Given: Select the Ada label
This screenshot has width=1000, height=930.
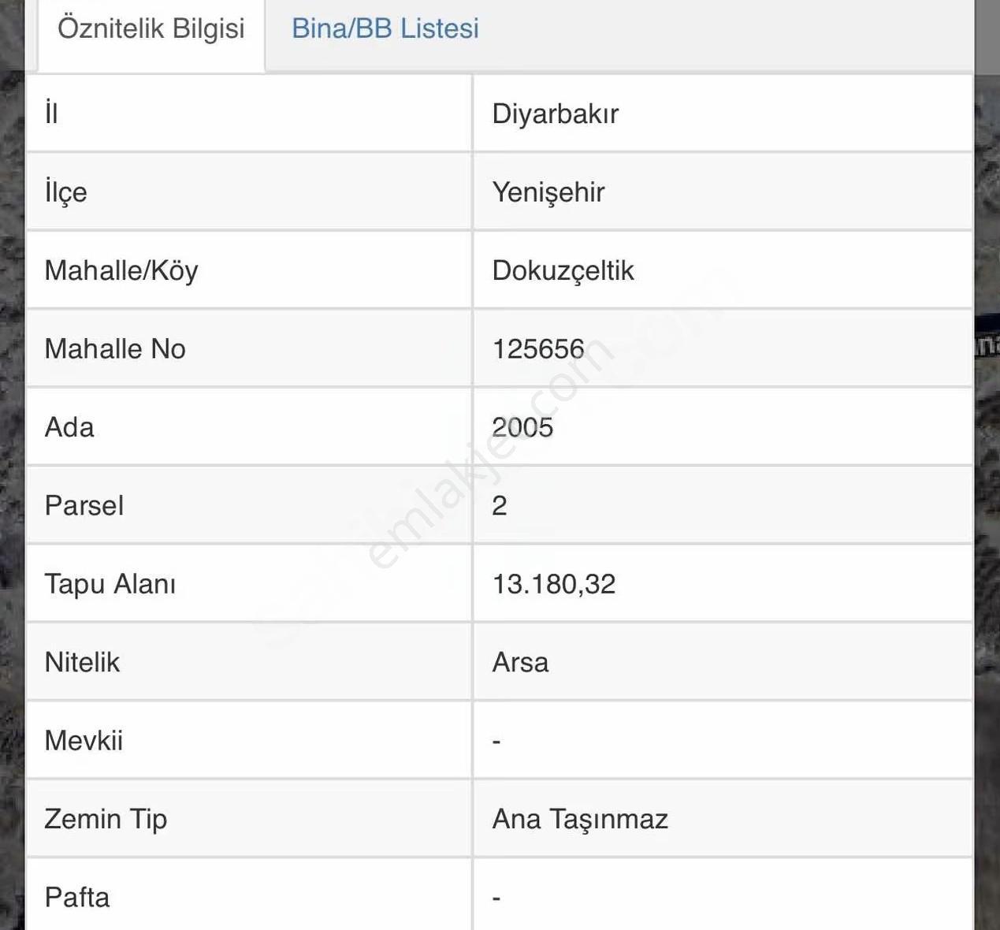Looking at the screenshot, I should click(69, 427).
